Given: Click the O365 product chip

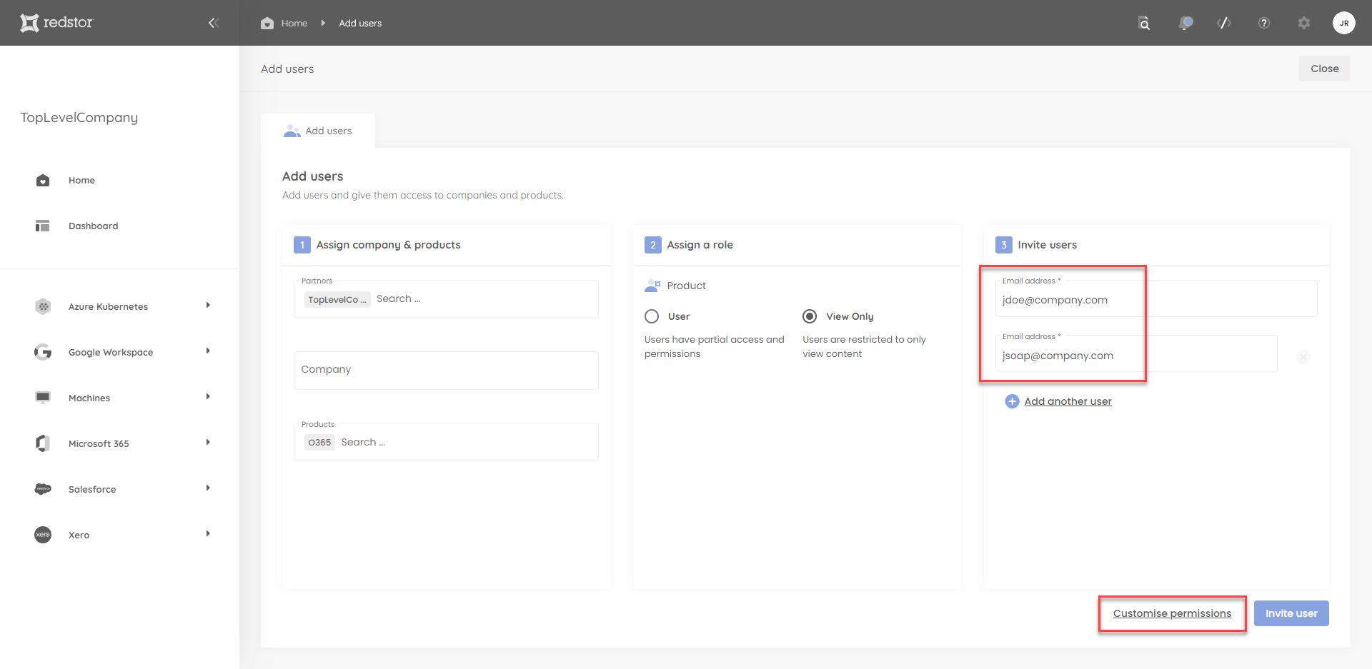Looking at the screenshot, I should click(x=319, y=443).
